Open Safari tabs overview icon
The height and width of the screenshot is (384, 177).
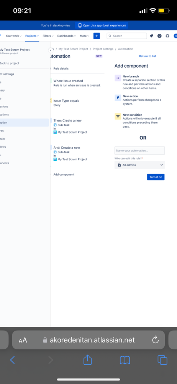[162, 360]
